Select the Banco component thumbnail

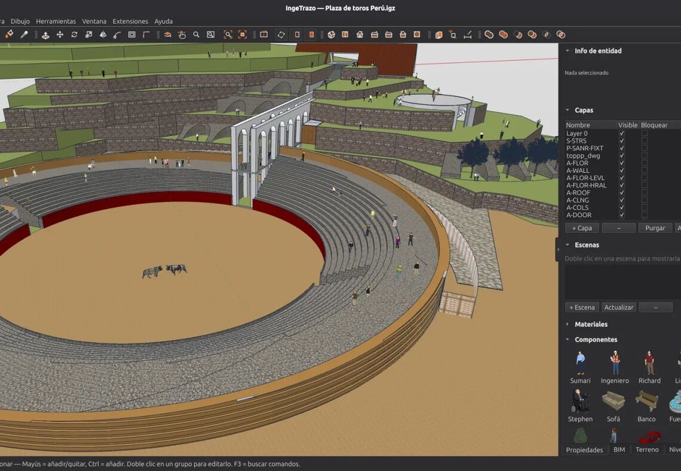pyautogui.click(x=647, y=400)
